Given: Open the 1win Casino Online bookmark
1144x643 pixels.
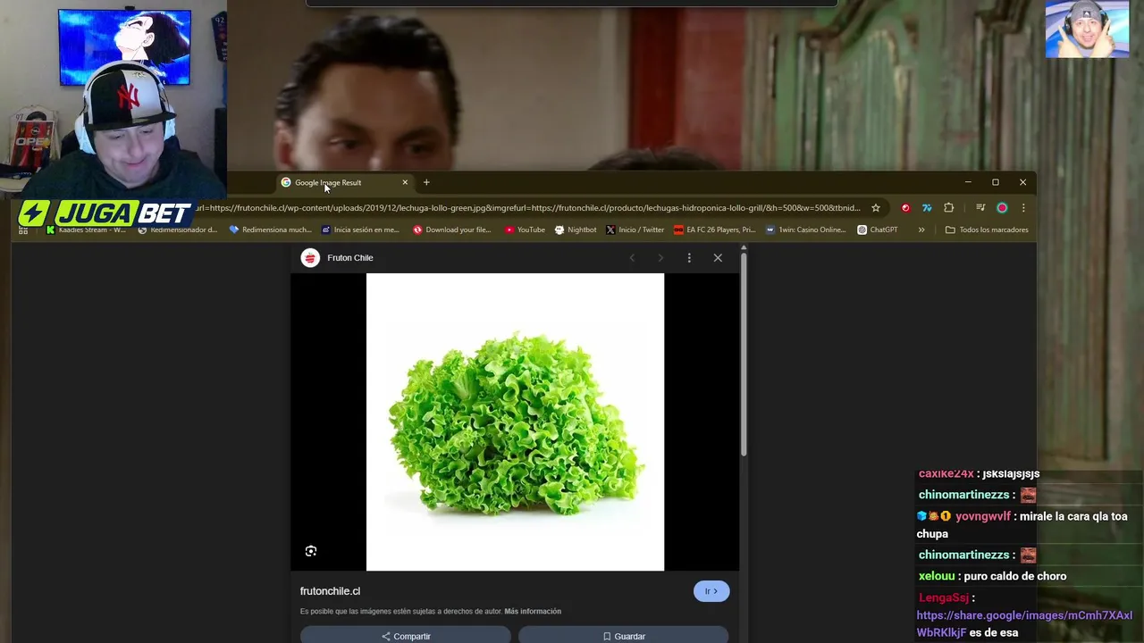Looking at the screenshot, I should (805, 230).
